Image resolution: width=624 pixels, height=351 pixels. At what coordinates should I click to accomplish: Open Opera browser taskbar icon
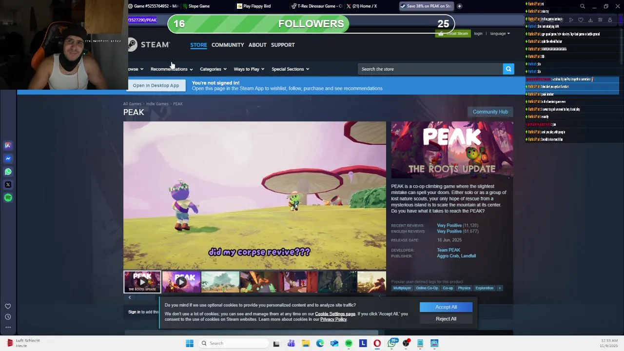377,343
